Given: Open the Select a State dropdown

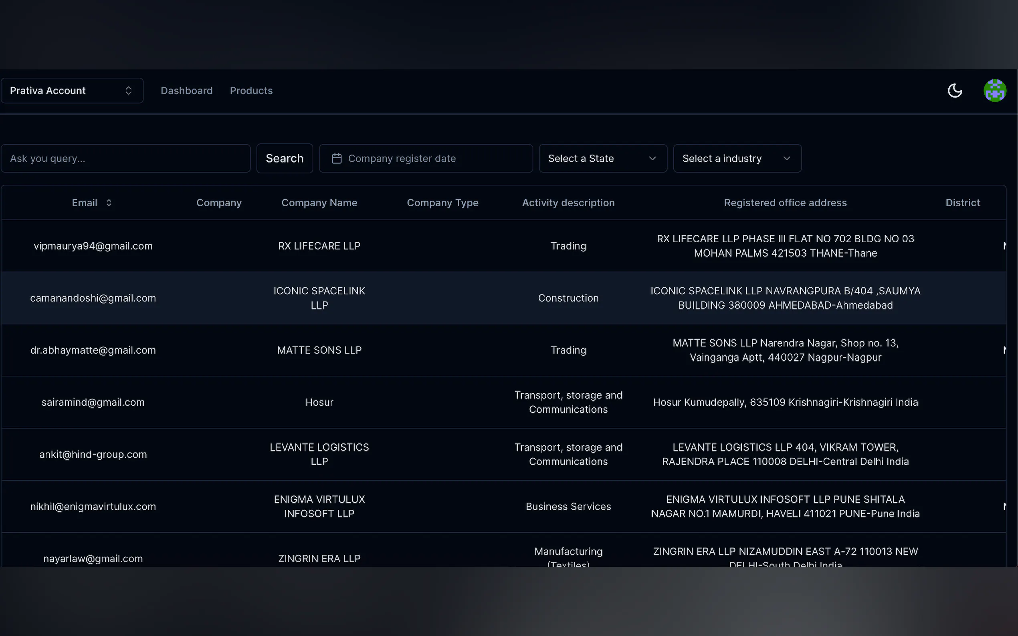Looking at the screenshot, I should [603, 159].
